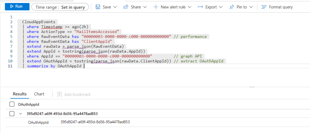Click the Share icon
310x133 pixels.
point(126,7)
